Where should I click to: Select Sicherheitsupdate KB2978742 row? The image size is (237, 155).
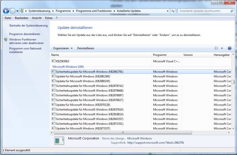coord(141,86)
